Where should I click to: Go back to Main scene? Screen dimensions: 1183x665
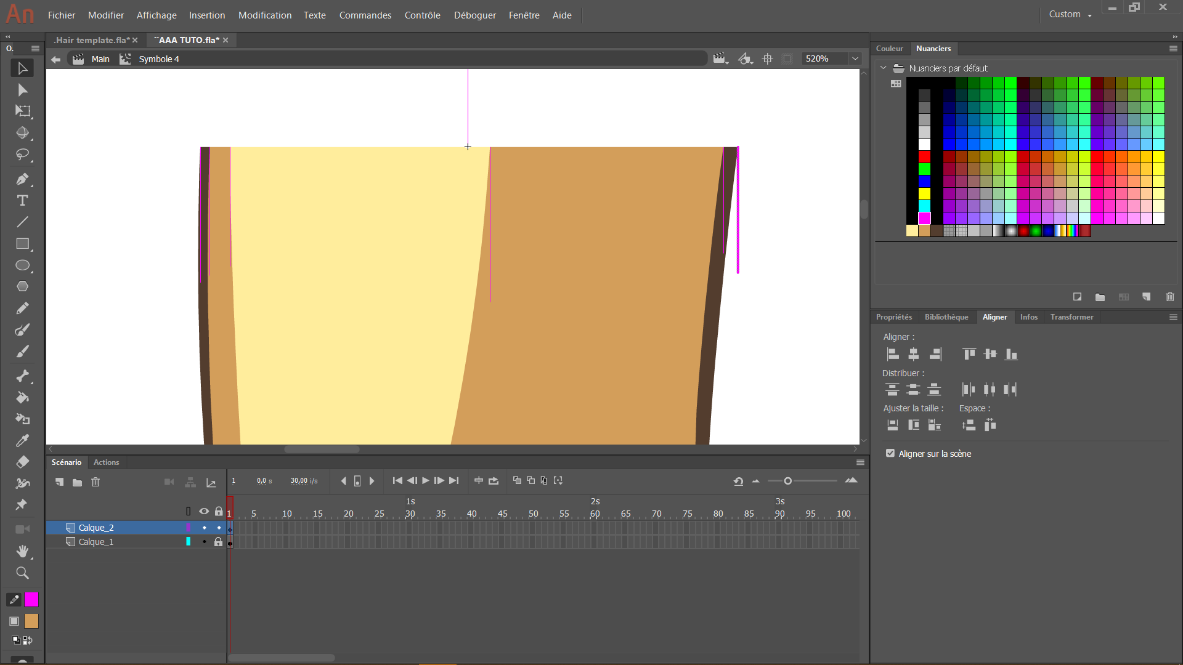click(x=100, y=59)
